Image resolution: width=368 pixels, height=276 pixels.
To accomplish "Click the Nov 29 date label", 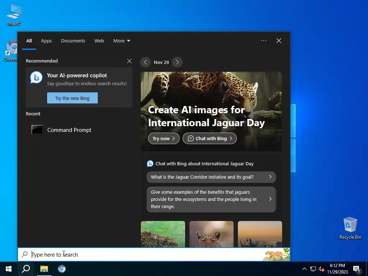I will [161, 62].
